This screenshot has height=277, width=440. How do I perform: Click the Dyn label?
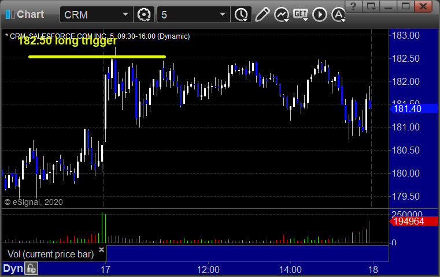tap(13, 268)
